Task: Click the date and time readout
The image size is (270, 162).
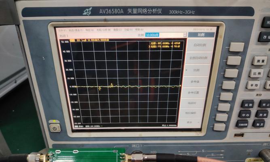Action: [x=202, y=30]
